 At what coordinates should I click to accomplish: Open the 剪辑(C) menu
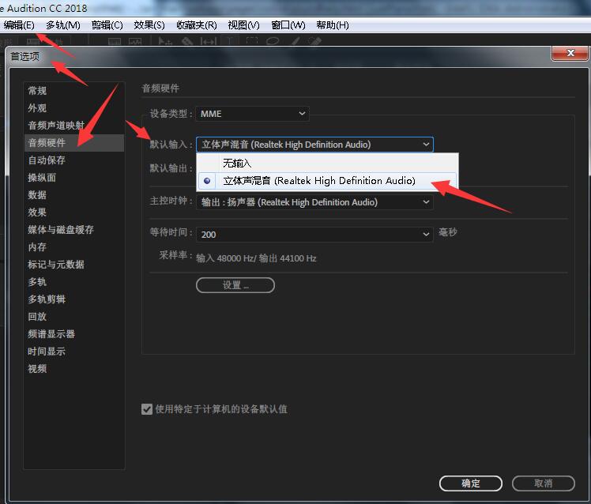tap(107, 25)
